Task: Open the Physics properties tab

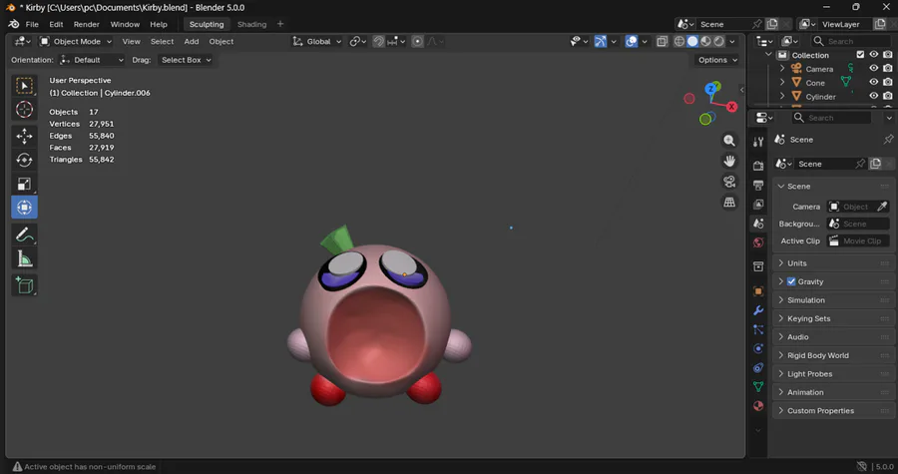Action: (x=758, y=348)
